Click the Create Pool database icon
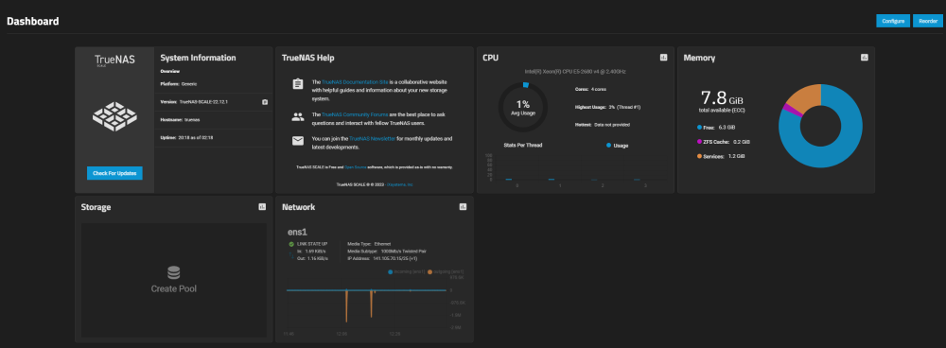 [174, 272]
